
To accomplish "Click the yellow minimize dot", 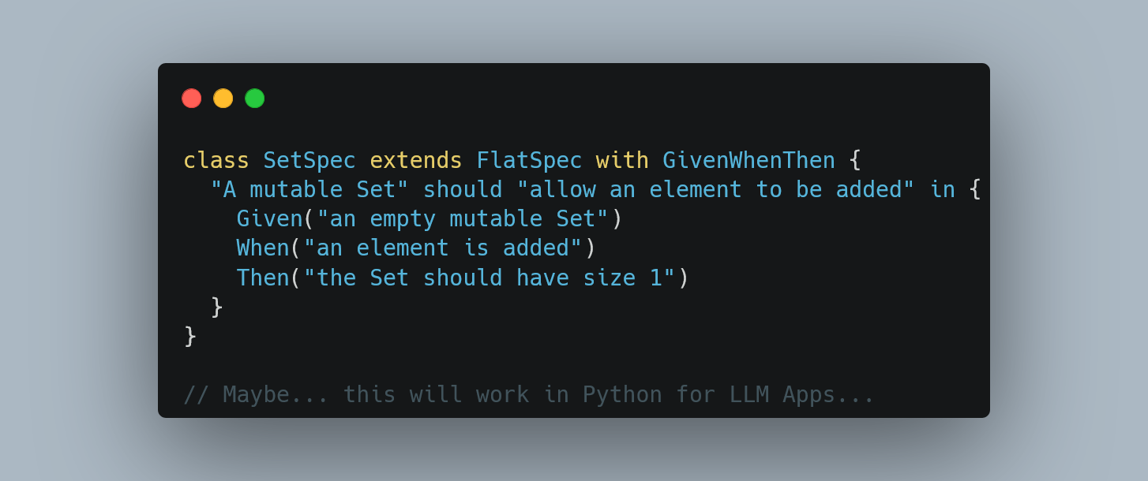I will point(223,99).
